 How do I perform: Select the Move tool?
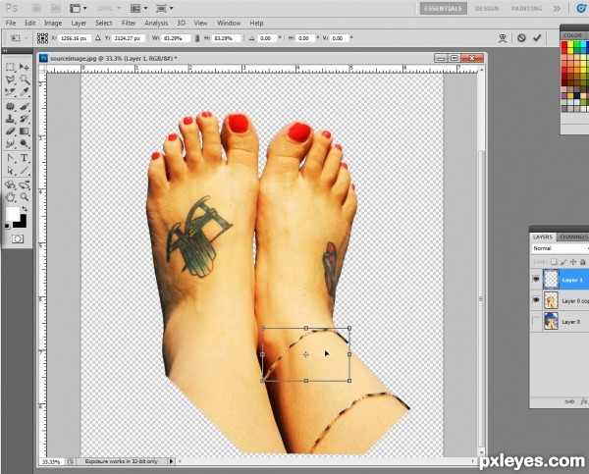pyautogui.click(x=25, y=68)
